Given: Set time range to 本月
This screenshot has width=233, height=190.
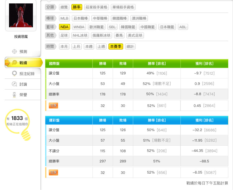Looking at the screenshot, I should (64, 46).
